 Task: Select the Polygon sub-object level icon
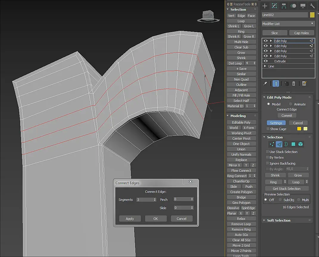pyautogui.click(x=293, y=144)
